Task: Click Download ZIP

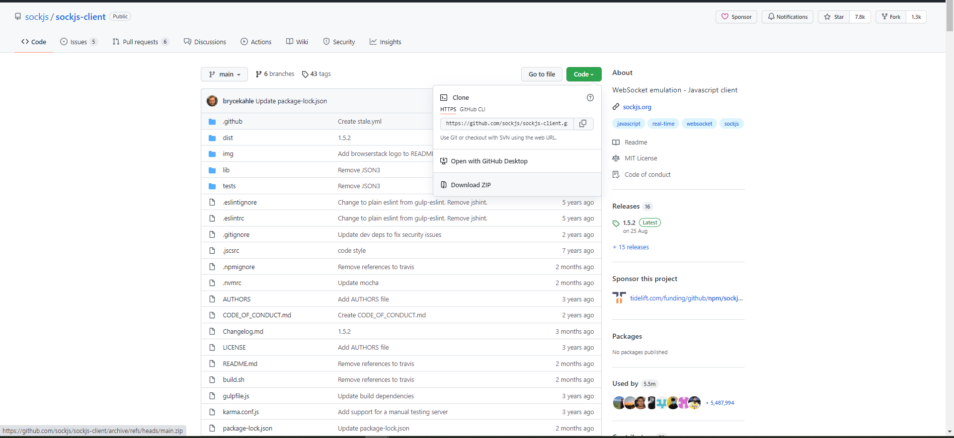Action: pyautogui.click(x=517, y=185)
